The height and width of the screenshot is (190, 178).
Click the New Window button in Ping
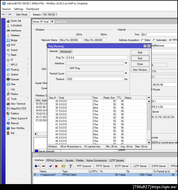140,70
